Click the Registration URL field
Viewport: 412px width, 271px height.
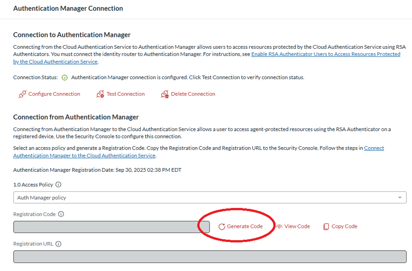(209, 257)
